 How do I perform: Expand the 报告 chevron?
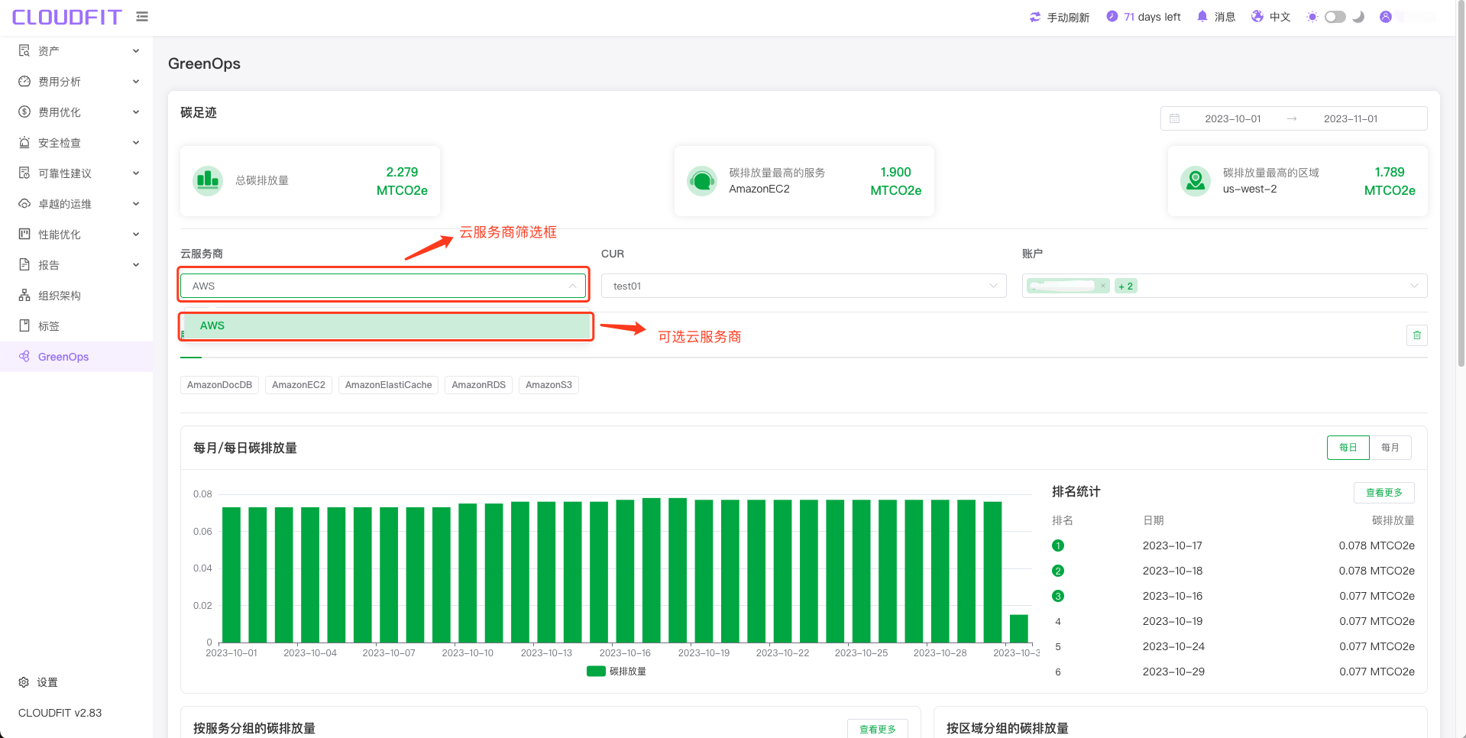[136, 265]
